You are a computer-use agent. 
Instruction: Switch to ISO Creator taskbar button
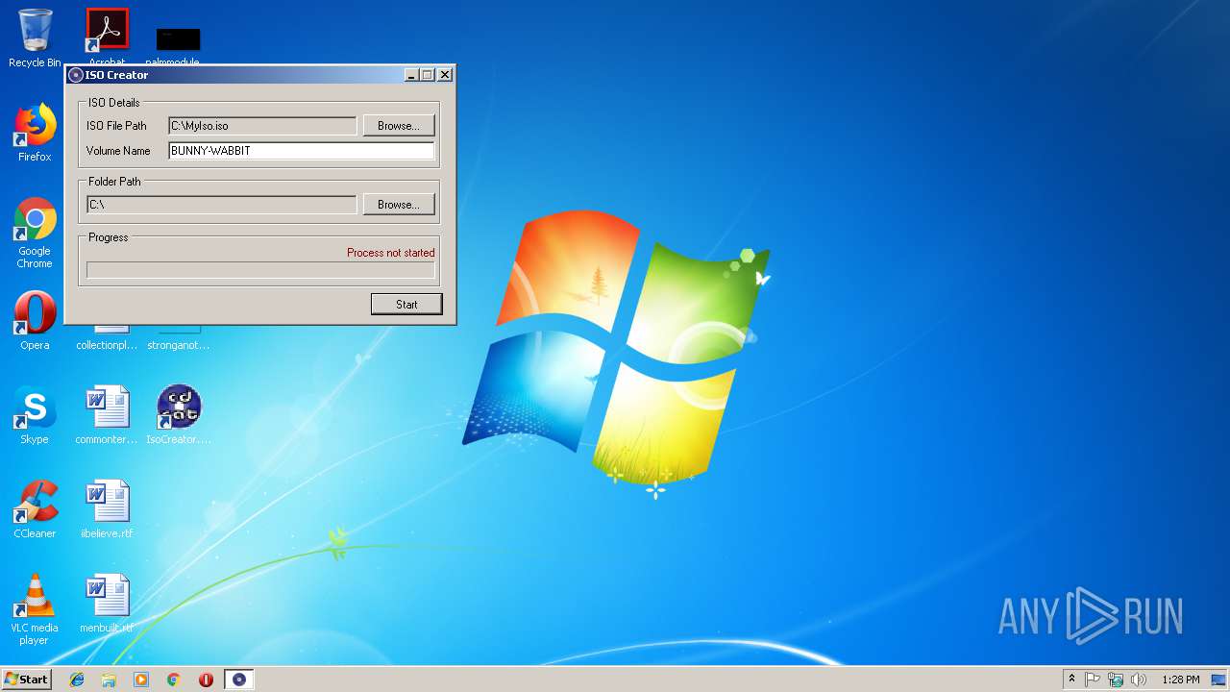pos(239,680)
